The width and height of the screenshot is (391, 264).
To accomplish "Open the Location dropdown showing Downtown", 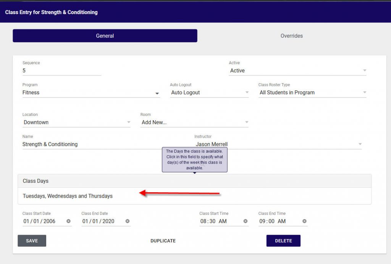I will (x=128, y=123).
